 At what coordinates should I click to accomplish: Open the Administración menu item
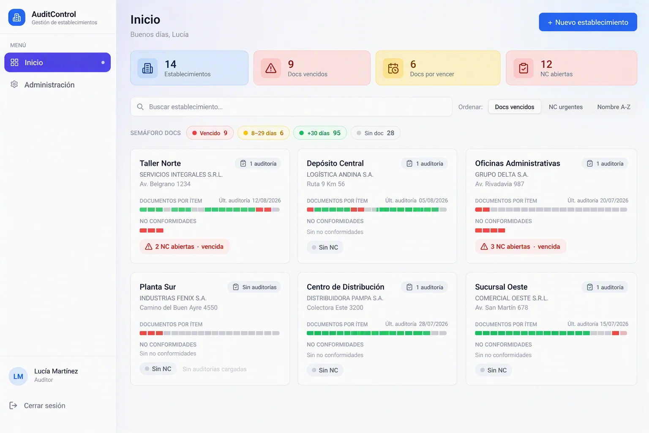57,85
